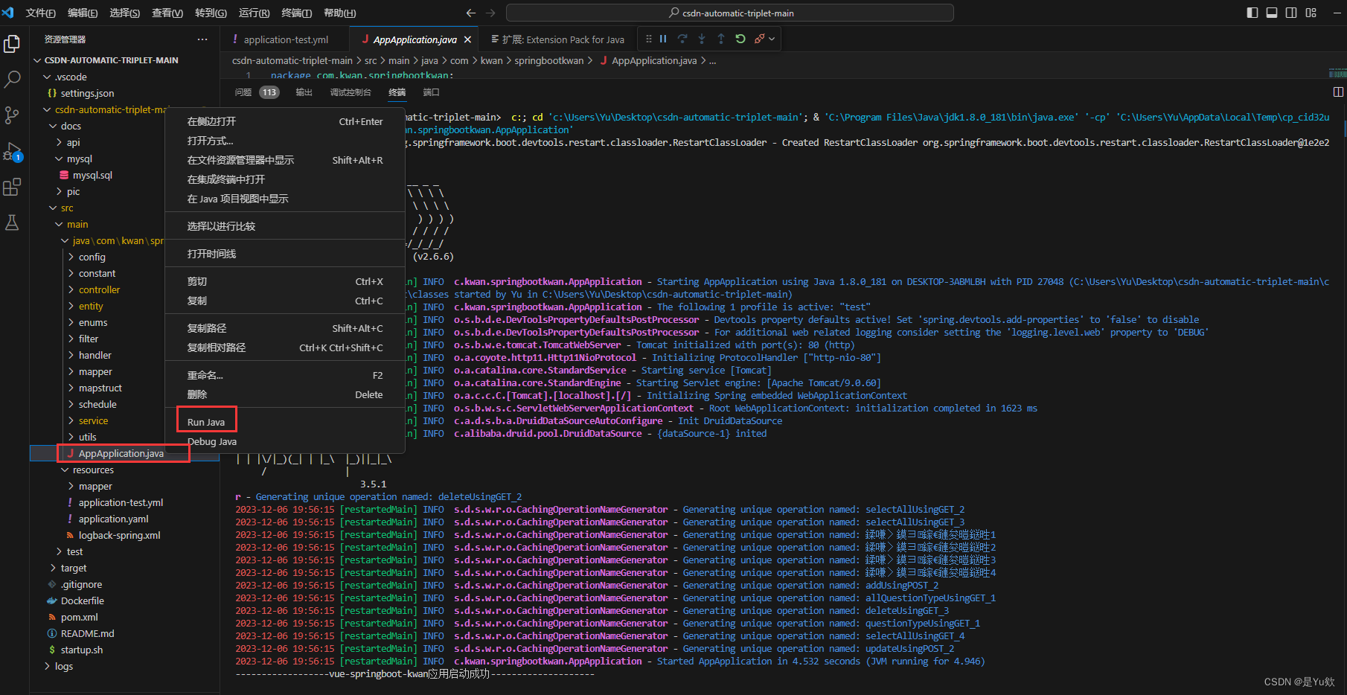Open the 运行 menu
1347x695 pixels.
[x=256, y=13]
